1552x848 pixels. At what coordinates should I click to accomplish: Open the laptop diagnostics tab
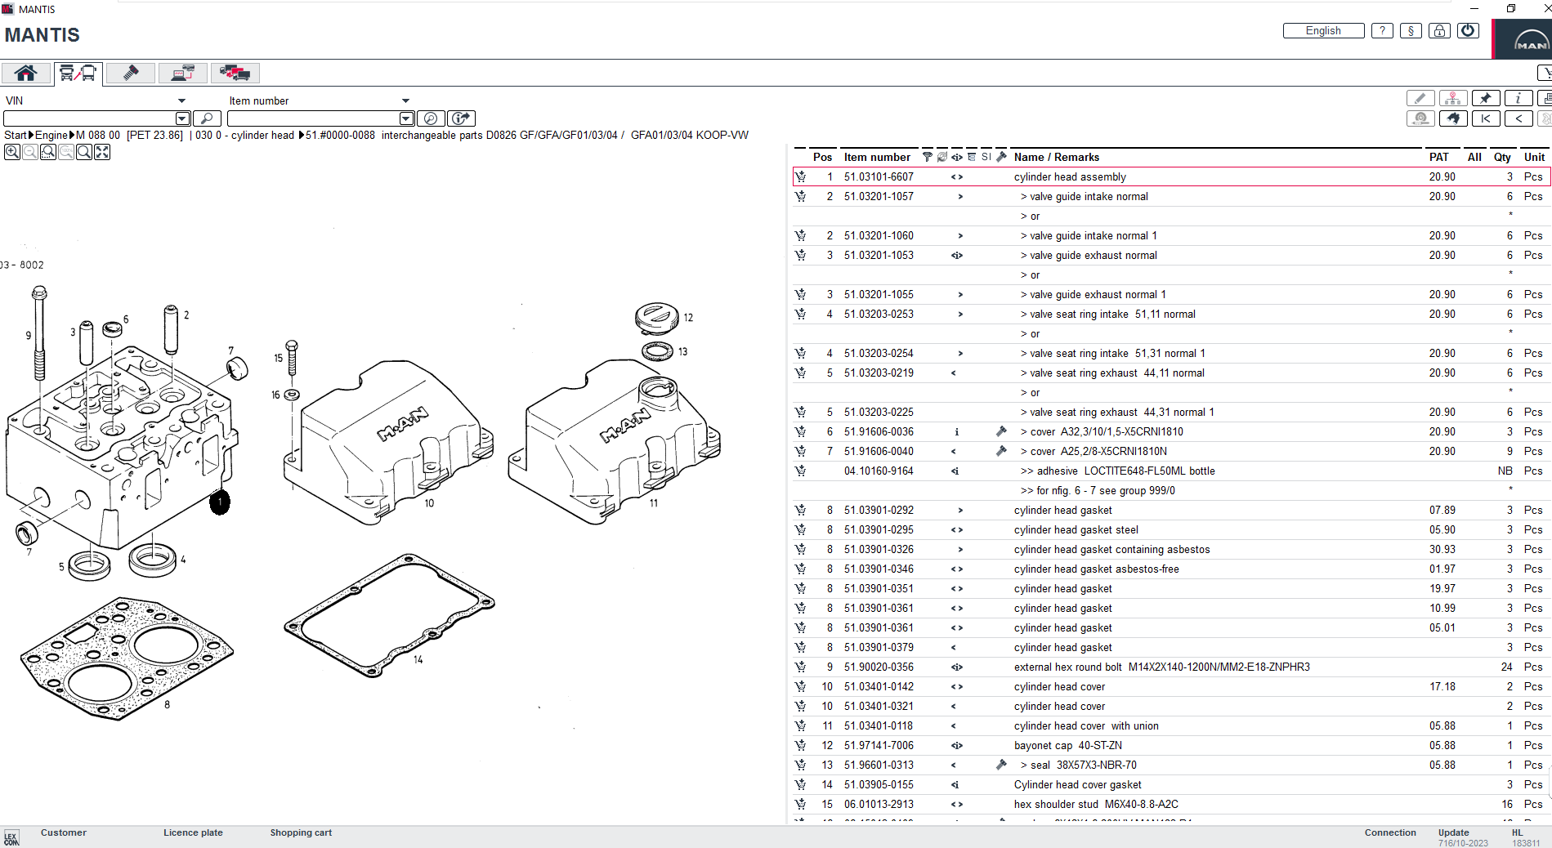183,73
